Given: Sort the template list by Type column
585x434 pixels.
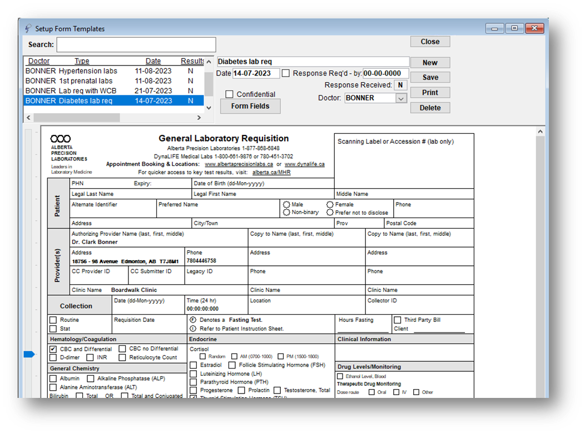Looking at the screenshot, I should [x=82, y=61].
